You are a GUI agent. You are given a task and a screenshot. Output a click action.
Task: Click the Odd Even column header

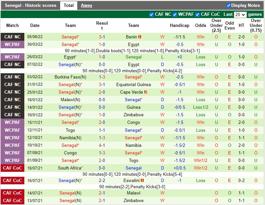[229, 26]
